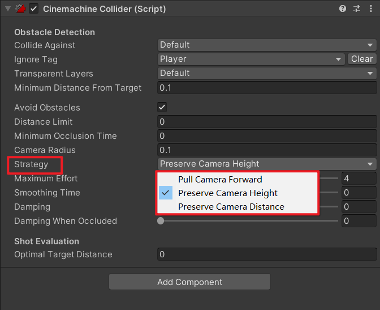Click the Collide Against label
The width and height of the screenshot is (380, 310).
(x=45, y=45)
